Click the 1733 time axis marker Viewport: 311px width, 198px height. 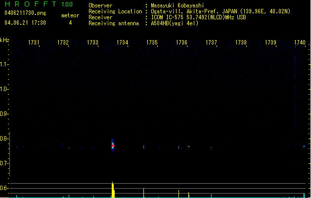[92, 43]
